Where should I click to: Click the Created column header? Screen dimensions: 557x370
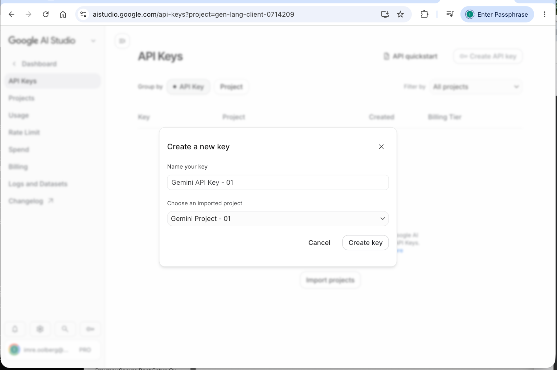coord(381,117)
